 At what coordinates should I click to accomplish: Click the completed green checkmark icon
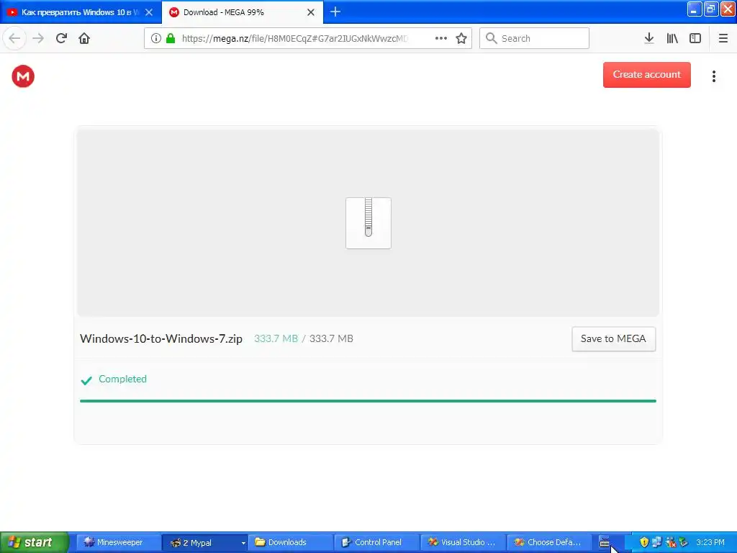coord(86,380)
